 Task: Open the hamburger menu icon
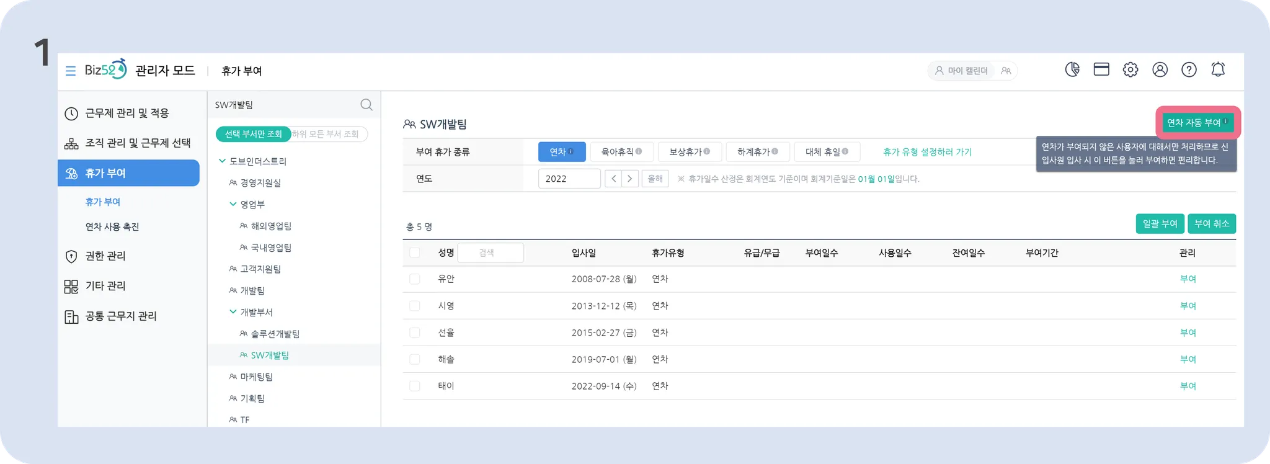point(71,71)
